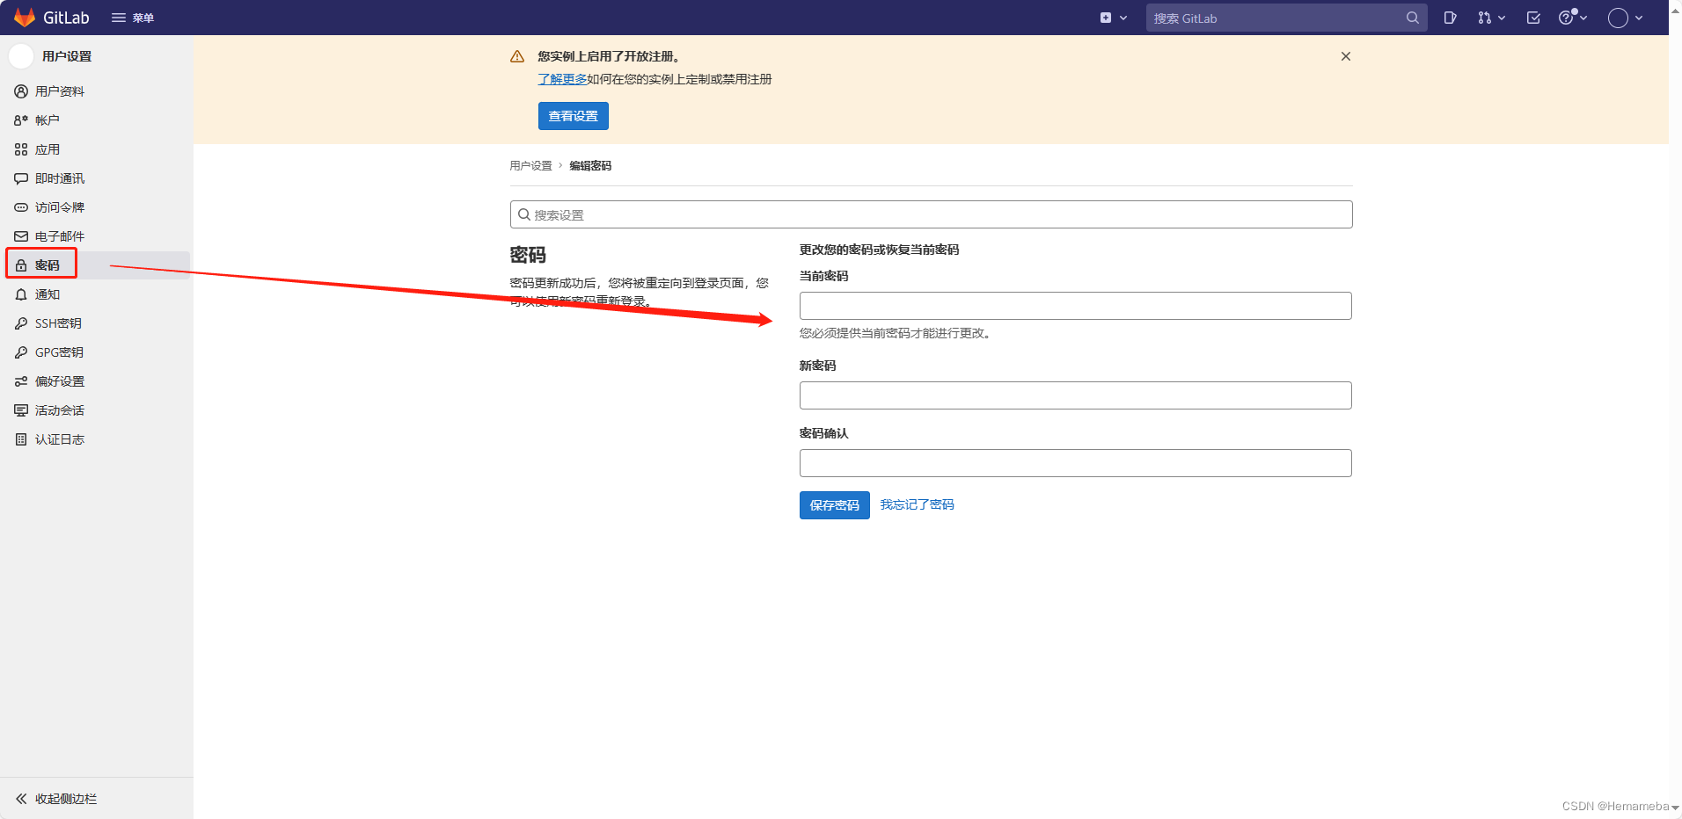Image resolution: width=1682 pixels, height=819 pixels.
Task: Click the 访问令牌 token icon in sidebar
Action: (21, 207)
